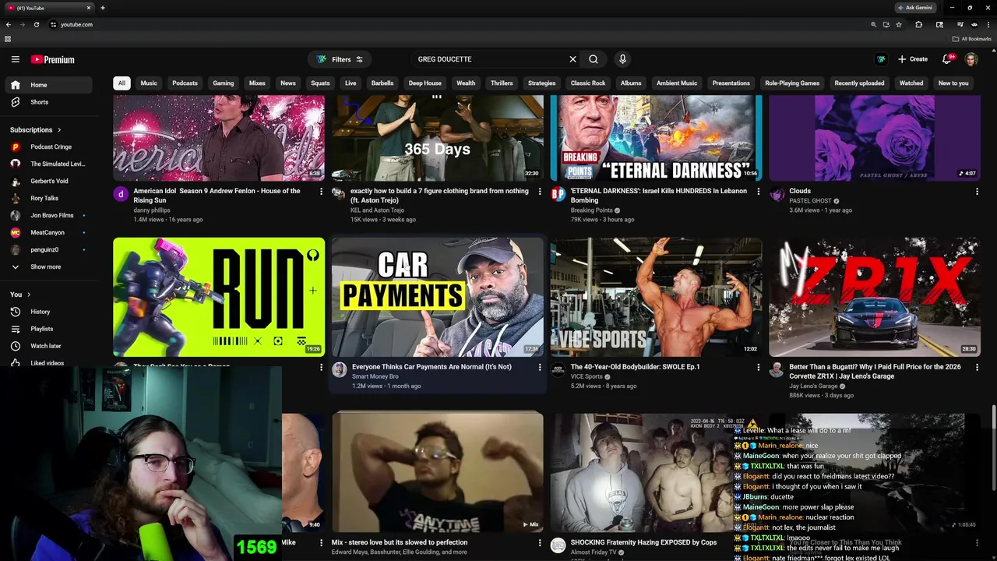997x561 pixels.
Task: Open options menu for 40-Year-Old Bodybuilder video
Action: 759,368
